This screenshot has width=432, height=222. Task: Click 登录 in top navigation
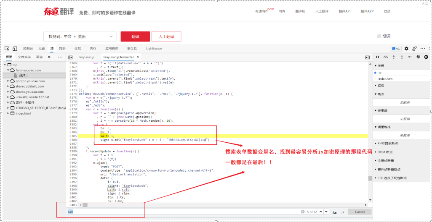[x=387, y=11]
